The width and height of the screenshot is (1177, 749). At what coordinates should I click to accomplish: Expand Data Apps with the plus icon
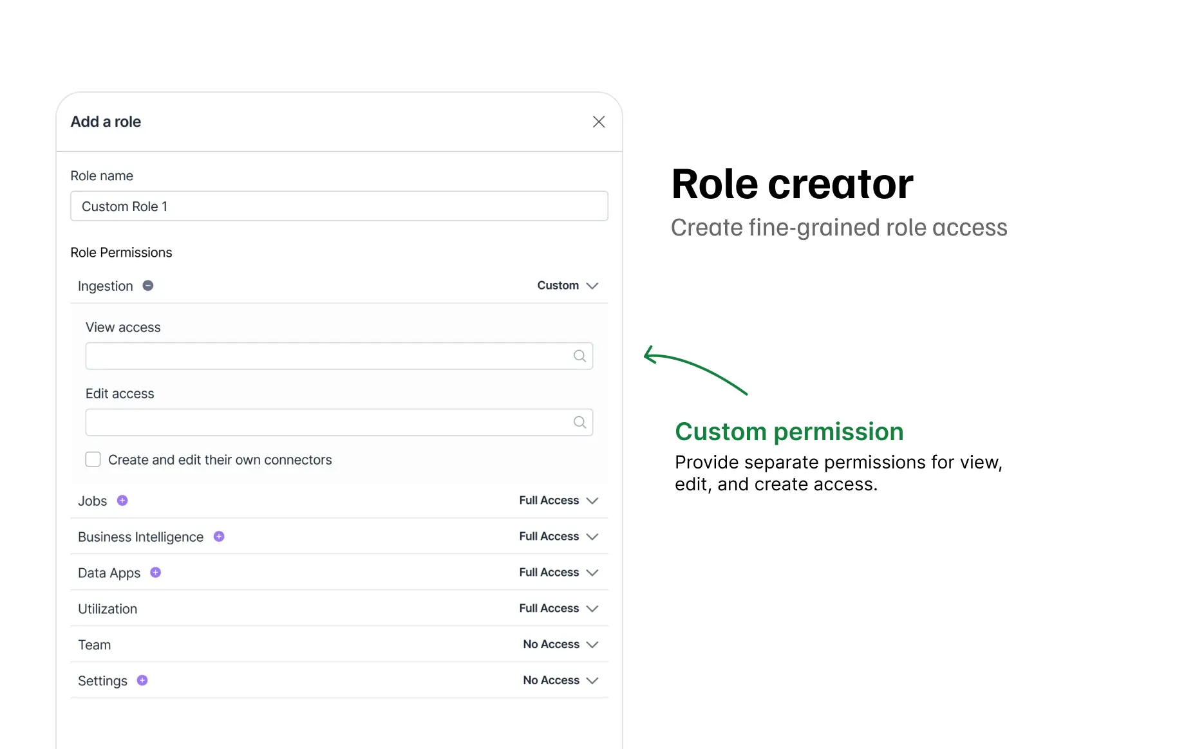point(156,573)
